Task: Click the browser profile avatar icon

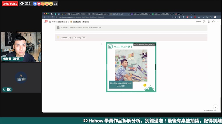Action: [x=215, y=17]
